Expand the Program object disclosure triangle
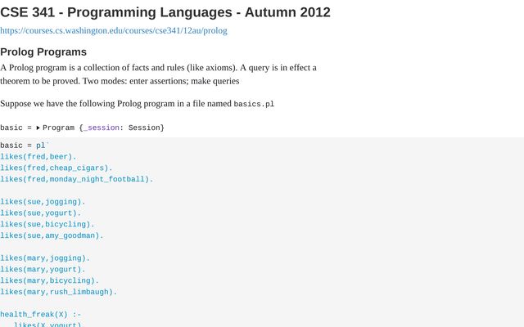Viewport: 524px width, 327px height. point(38,128)
